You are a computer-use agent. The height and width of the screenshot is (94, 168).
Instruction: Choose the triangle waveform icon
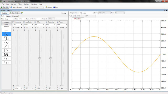[6, 42]
